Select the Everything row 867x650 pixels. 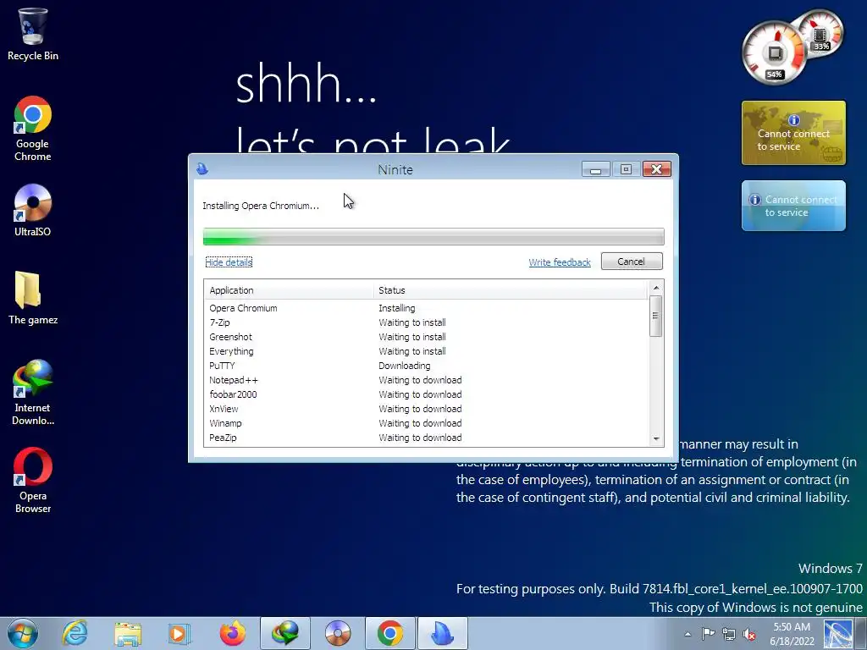point(426,351)
